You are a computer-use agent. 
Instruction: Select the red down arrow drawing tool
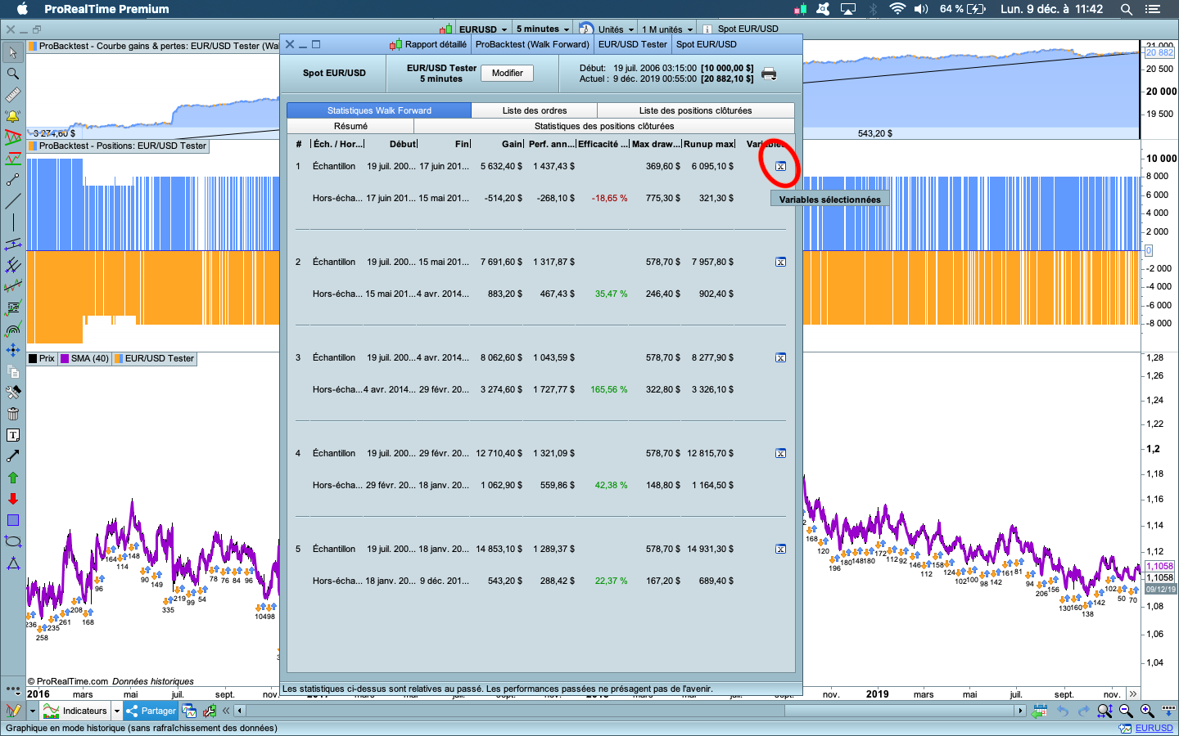[x=13, y=499]
